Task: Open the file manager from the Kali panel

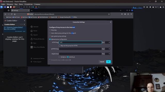Action: [x=8, y=7]
